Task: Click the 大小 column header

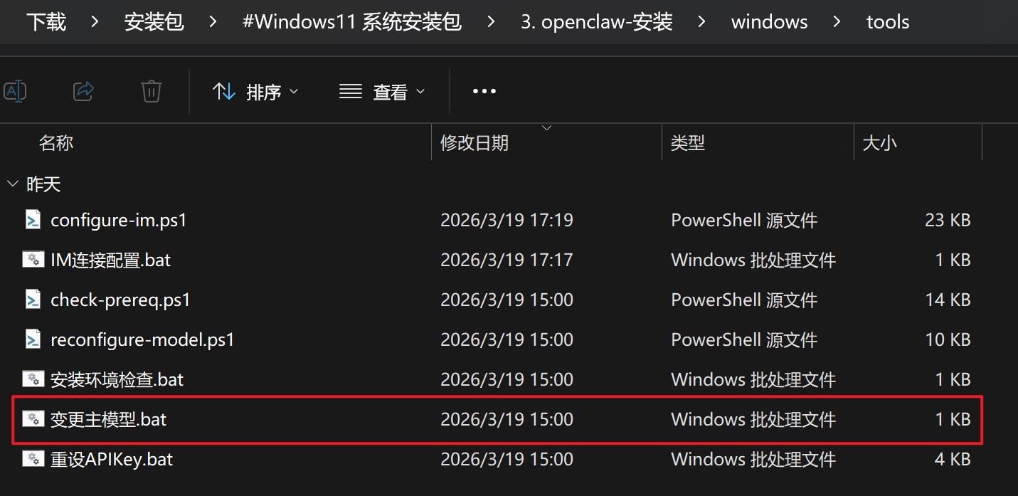Action: point(879,143)
